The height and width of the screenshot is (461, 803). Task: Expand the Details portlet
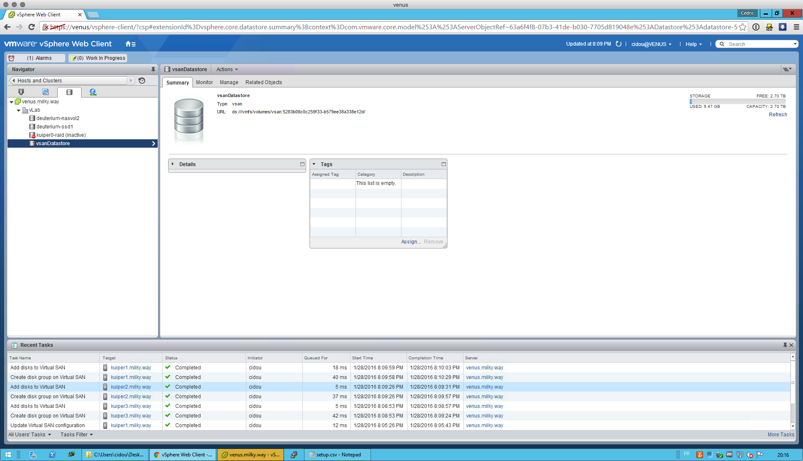pyautogui.click(x=173, y=164)
